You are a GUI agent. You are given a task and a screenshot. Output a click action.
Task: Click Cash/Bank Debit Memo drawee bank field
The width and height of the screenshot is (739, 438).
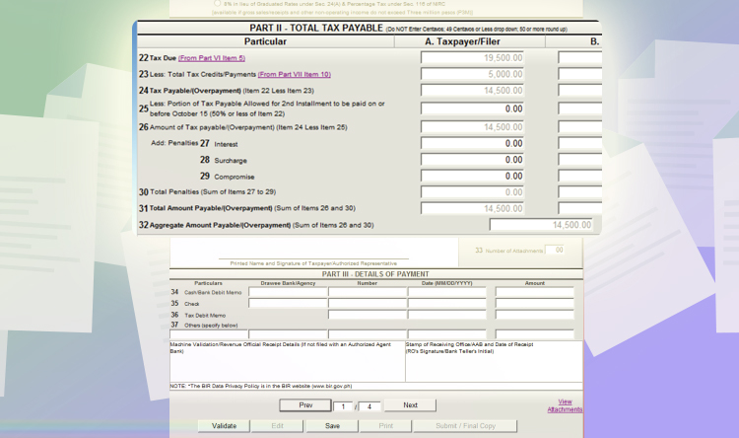[288, 293]
